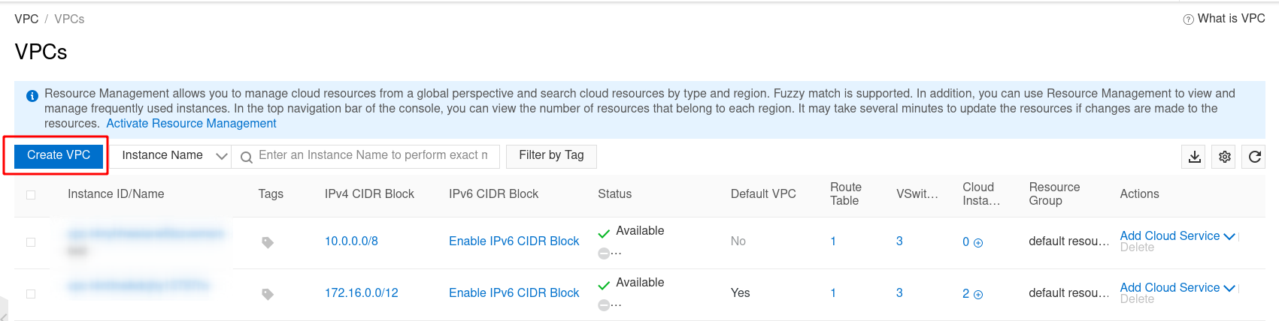This screenshot has height=321, width=1279.
Task: Click the plus icon beside cloud instances 0
Action: point(978,243)
